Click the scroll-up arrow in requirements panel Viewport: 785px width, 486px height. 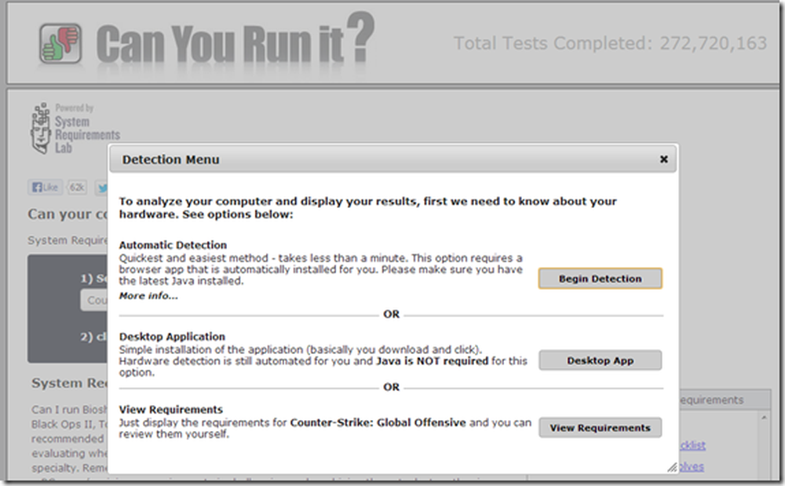(x=764, y=417)
